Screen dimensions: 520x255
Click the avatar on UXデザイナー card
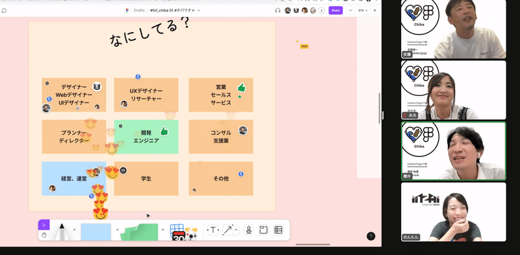coord(124,104)
